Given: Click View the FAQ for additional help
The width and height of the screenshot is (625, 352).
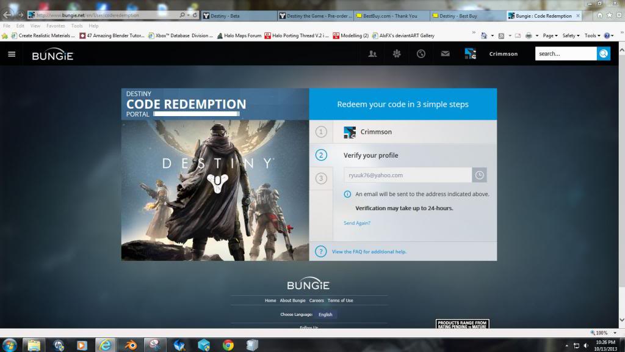Looking at the screenshot, I should [x=369, y=252].
